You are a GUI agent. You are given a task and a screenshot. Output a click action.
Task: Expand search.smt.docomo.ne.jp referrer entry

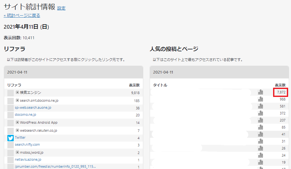point(18,100)
